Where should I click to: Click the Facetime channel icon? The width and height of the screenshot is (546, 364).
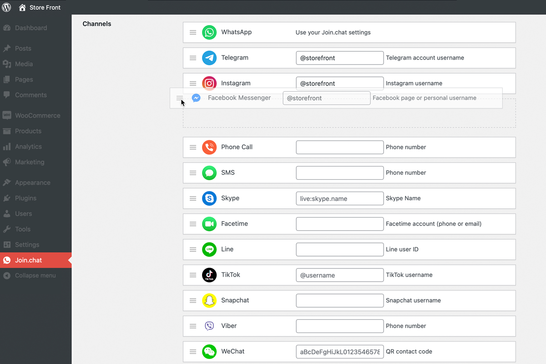pos(209,223)
